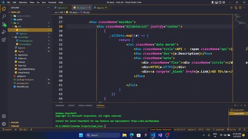248x139 pixels.
Task: Open the Manage gear icon
Action: click(x=4, y=124)
